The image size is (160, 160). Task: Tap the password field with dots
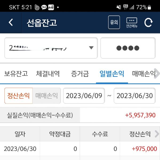(128, 48)
